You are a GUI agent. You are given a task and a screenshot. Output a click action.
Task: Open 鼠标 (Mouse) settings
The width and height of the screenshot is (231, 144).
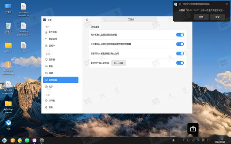61,107
